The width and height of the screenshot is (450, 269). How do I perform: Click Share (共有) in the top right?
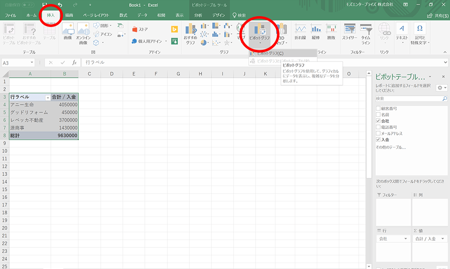[x=438, y=15]
